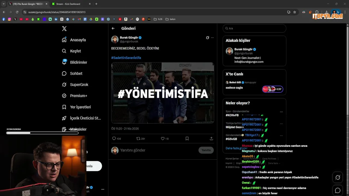The image size is (349, 196).
Task: Open Yer İşaretleri bookmarks
Action: click(76, 107)
